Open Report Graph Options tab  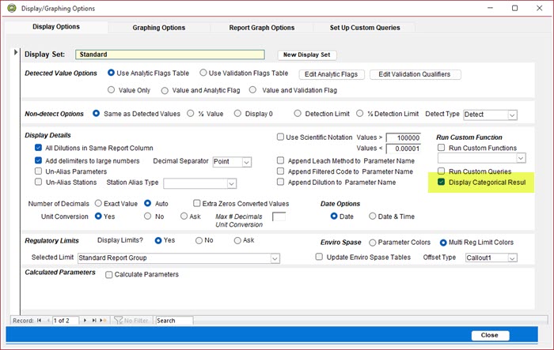coord(261,28)
